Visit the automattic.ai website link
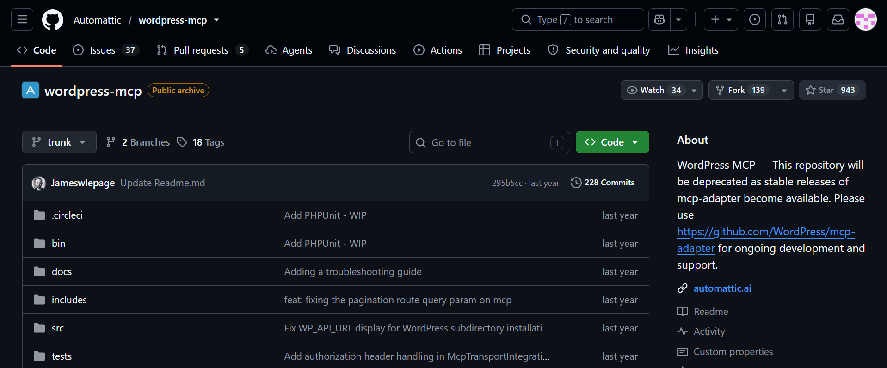This screenshot has height=368, width=887. [722, 288]
